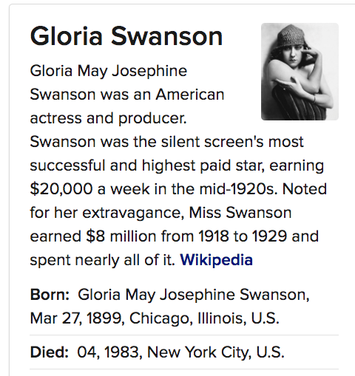Viewport: 355px width, 376px height.
Task: Click the "$8 million" earnings amount
Action: click(x=121, y=236)
